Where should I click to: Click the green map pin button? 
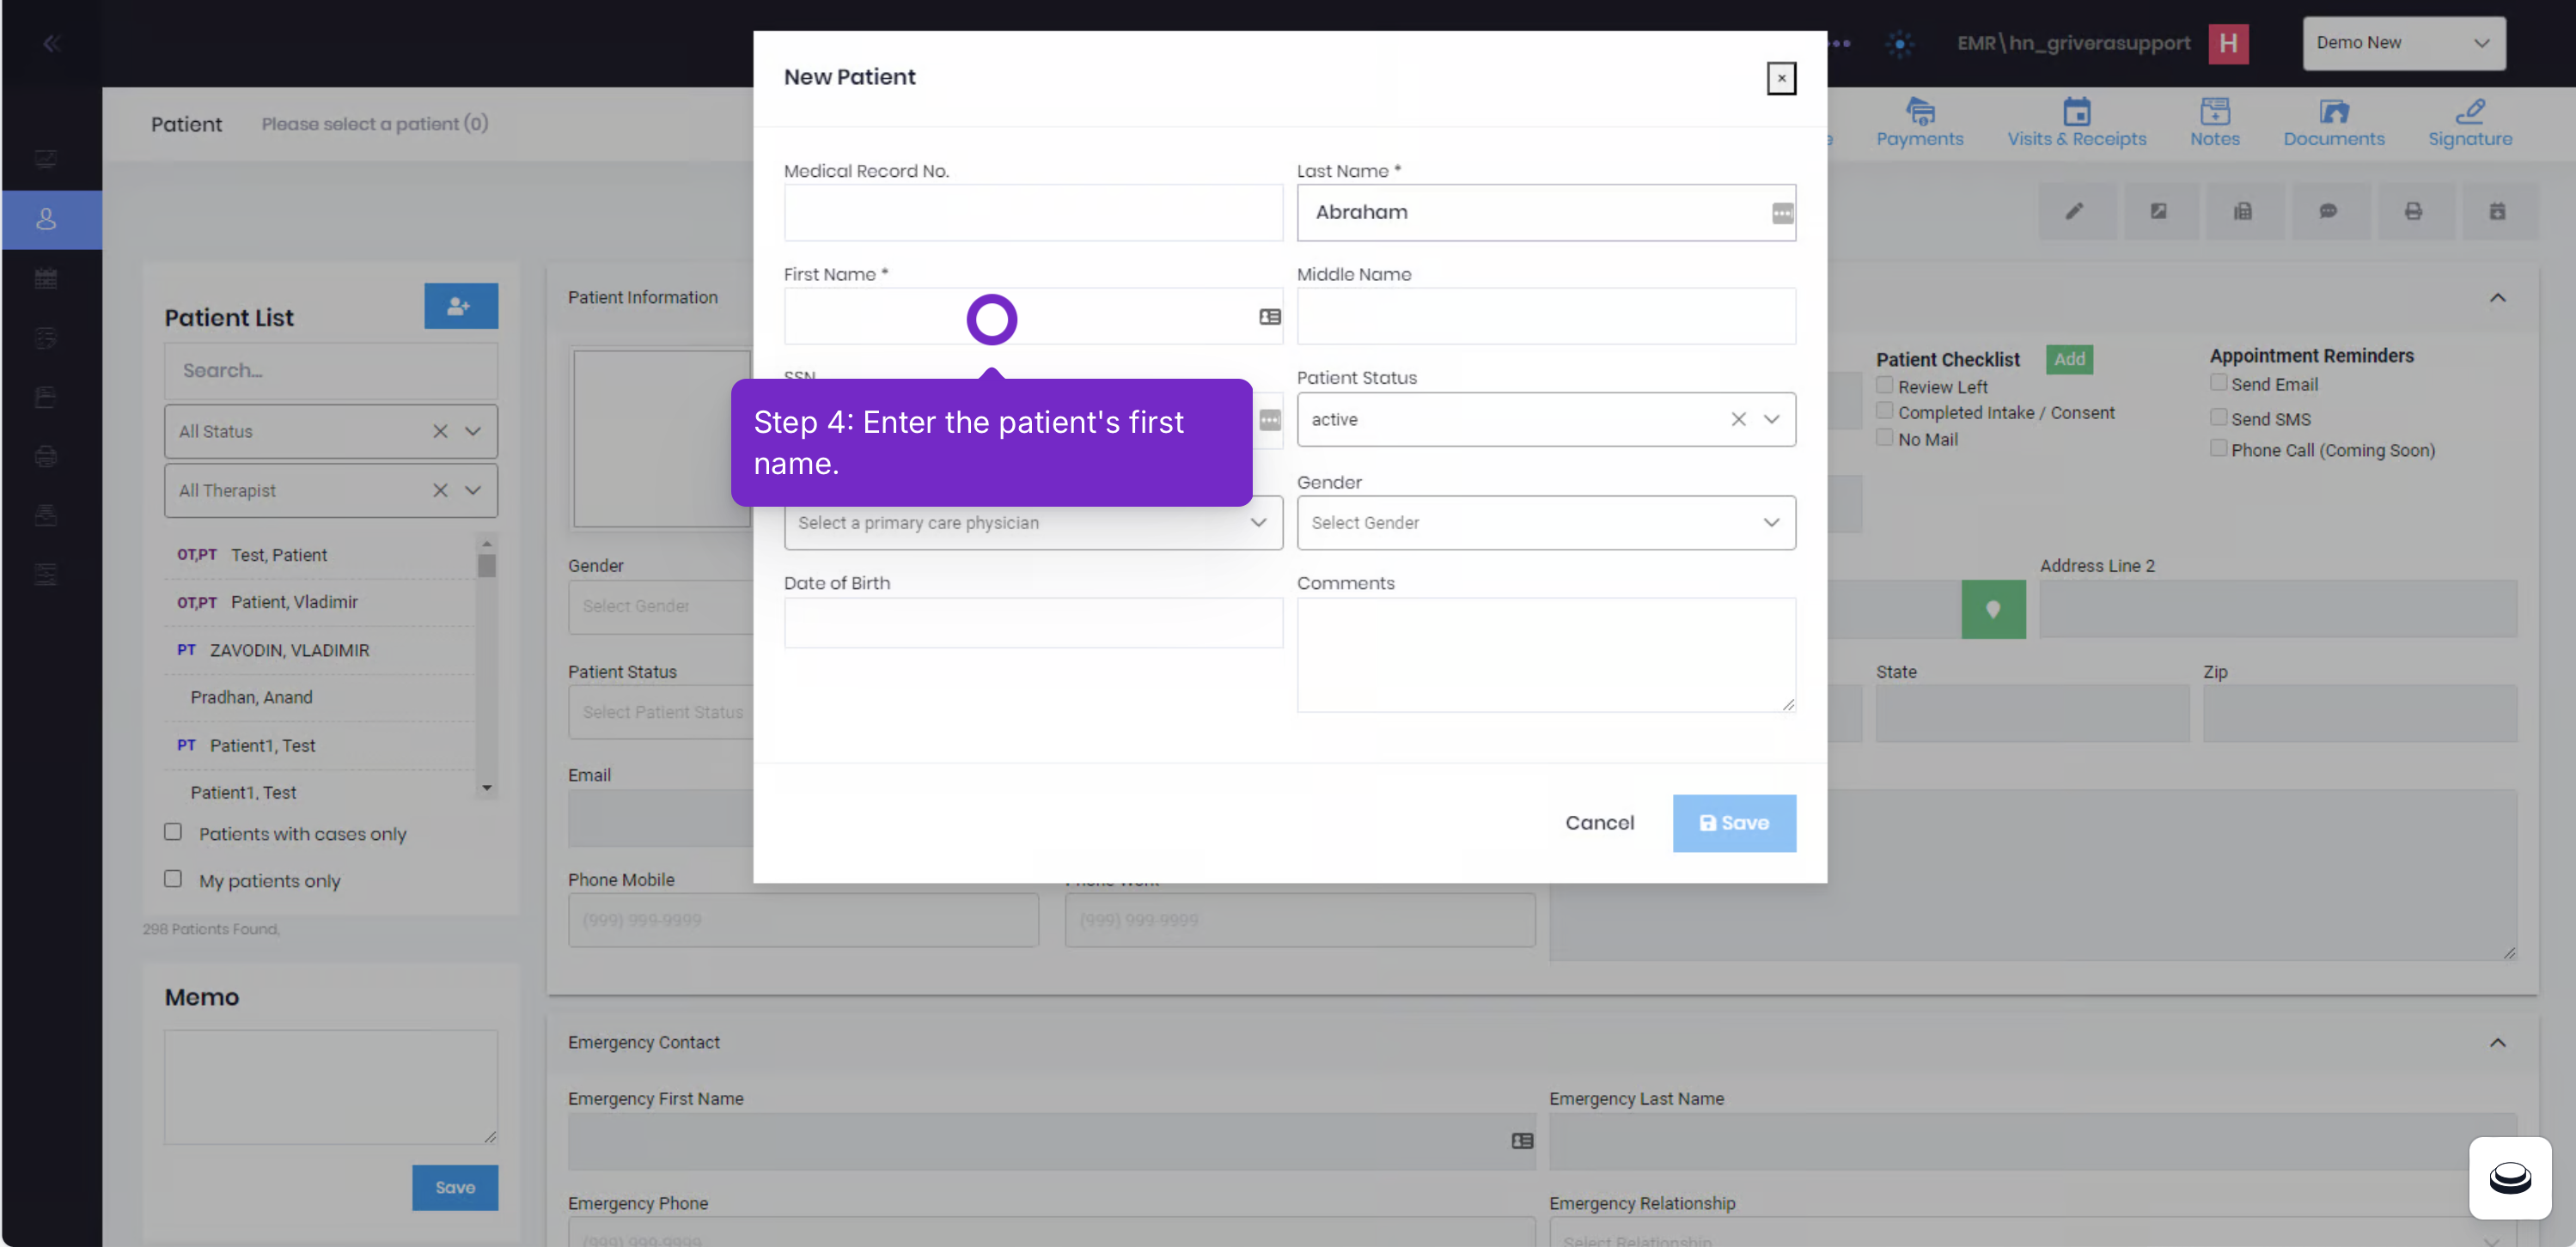1992,609
